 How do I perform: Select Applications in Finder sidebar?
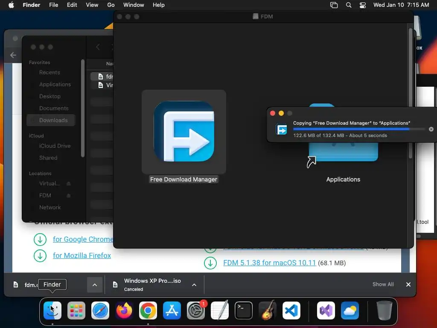click(x=55, y=84)
